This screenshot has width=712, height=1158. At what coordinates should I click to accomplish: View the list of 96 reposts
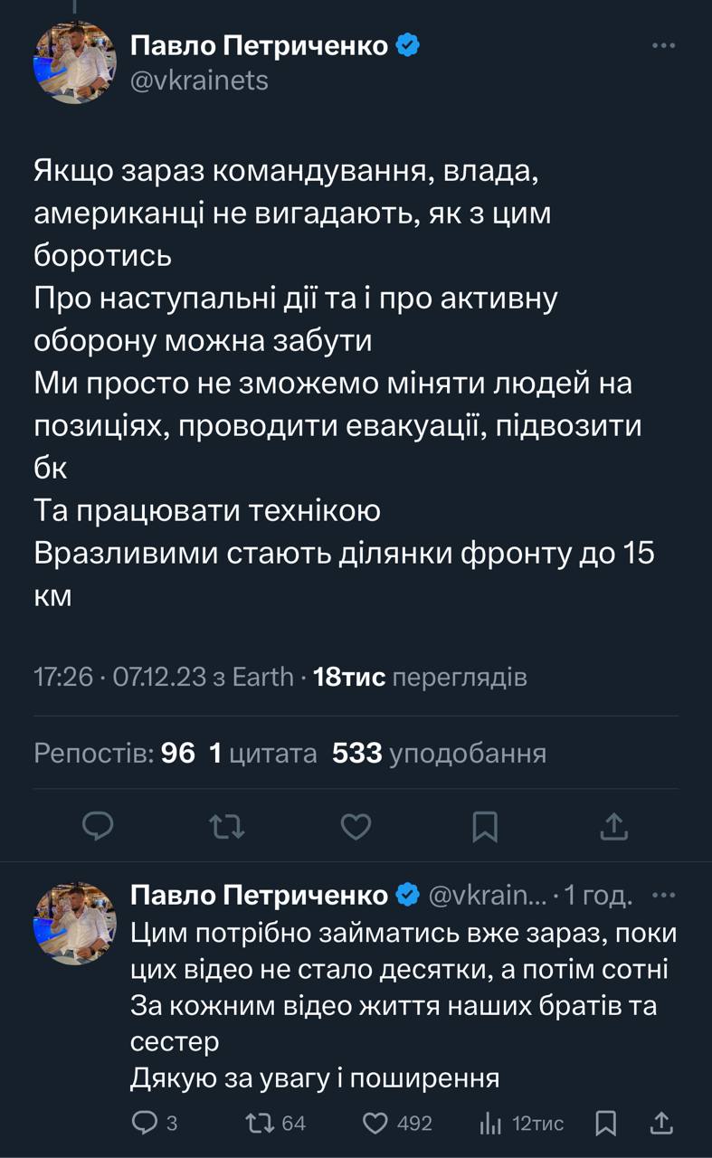(115, 753)
